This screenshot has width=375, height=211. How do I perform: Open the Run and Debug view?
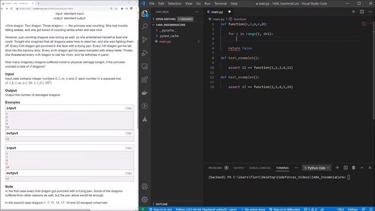[145, 53]
